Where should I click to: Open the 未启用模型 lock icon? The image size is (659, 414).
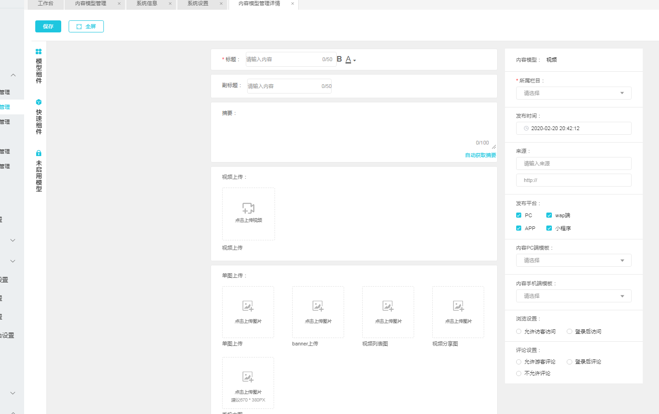(39, 153)
